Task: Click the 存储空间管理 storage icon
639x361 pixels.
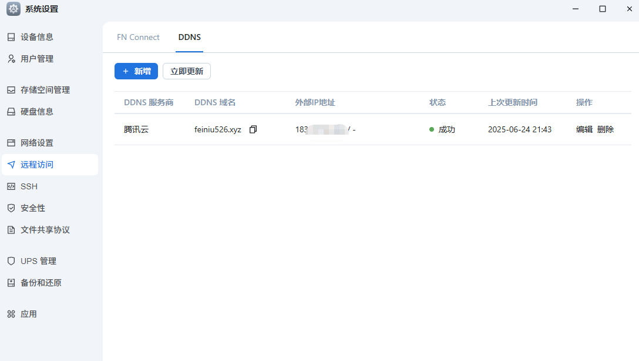Action: click(x=11, y=90)
